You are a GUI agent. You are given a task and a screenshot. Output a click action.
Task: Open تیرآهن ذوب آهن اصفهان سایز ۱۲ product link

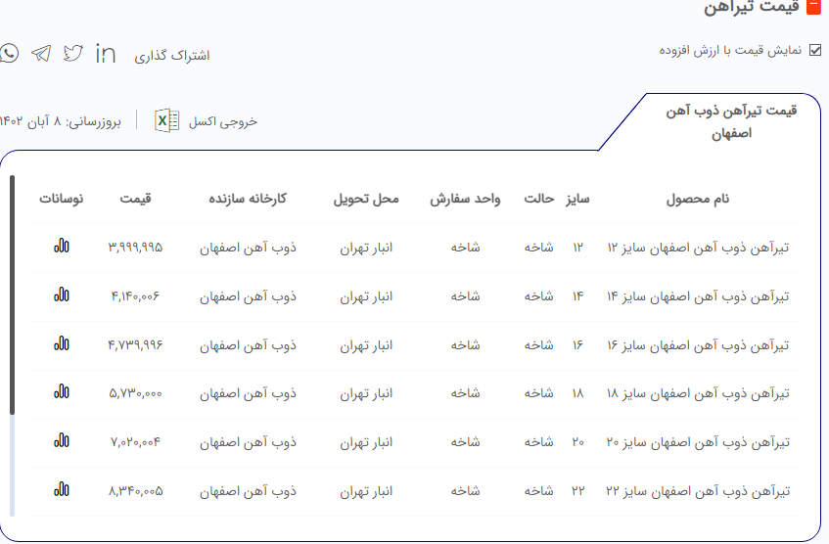pos(698,248)
